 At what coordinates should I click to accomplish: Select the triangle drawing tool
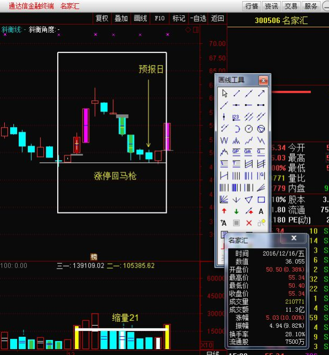coord(249,200)
